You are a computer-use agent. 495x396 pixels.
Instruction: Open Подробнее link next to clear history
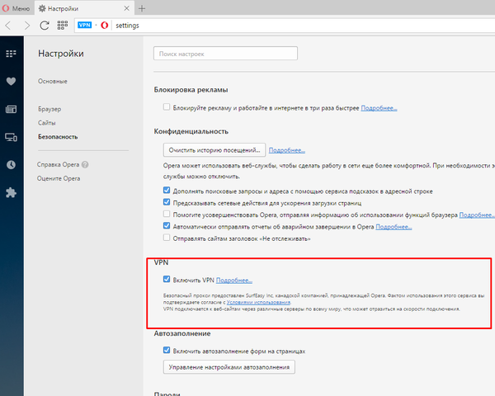[286, 150]
